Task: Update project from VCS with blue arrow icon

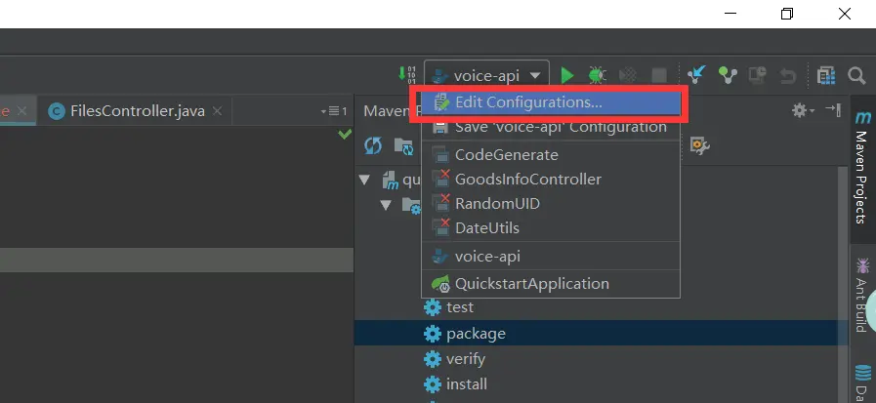Action: coord(696,75)
